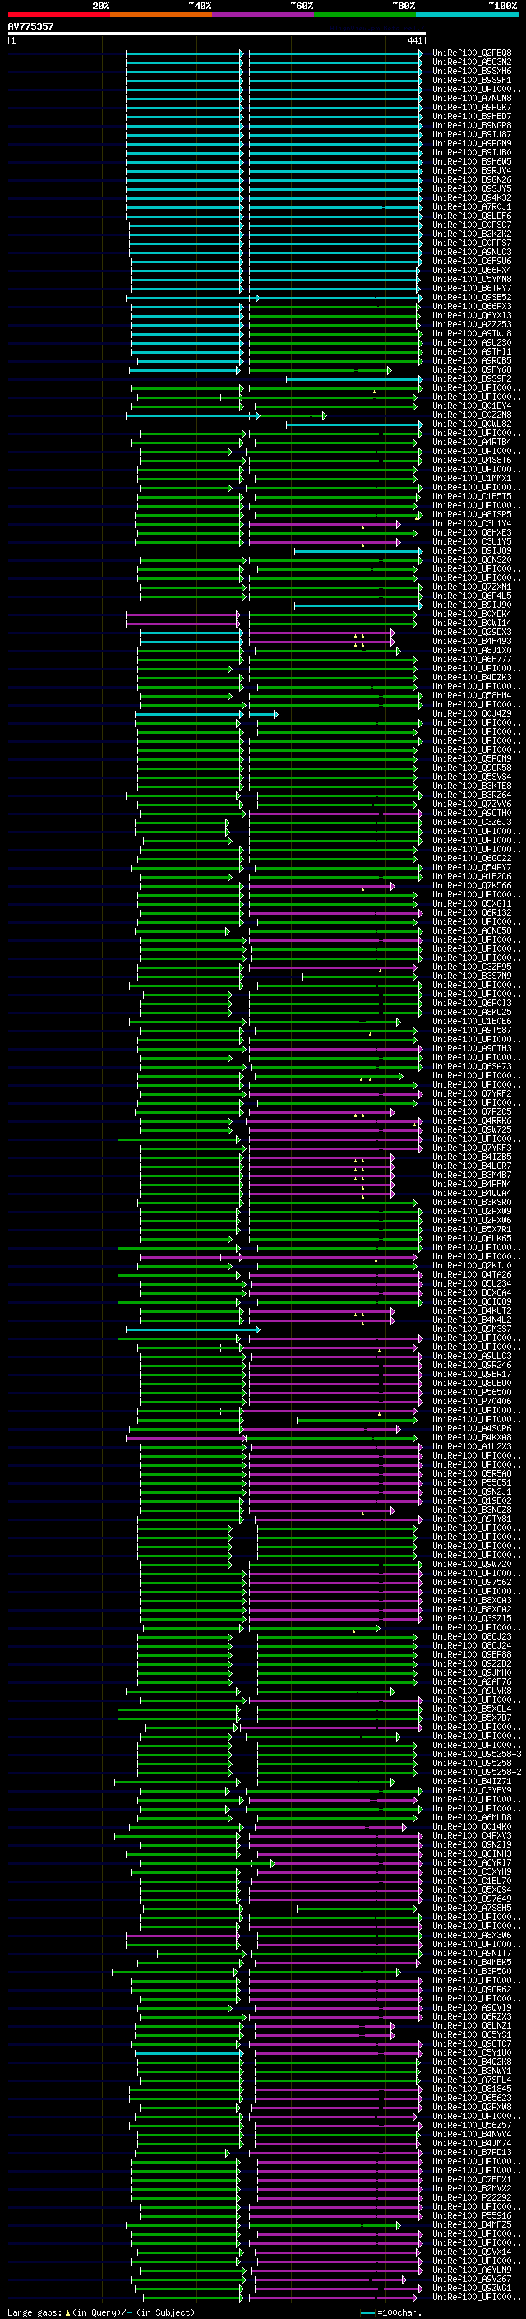Click the Large gaps legend text

(x=101, y=2312)
